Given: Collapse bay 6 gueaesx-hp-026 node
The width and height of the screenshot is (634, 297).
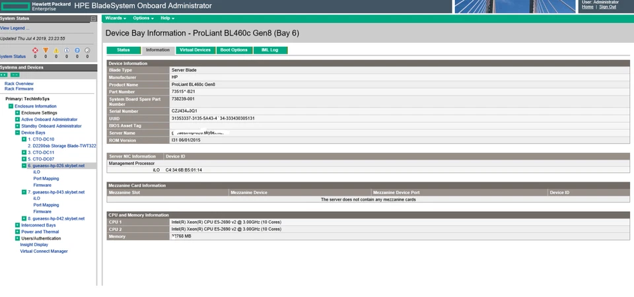Looking at the screenshot, I should (x=24, y=166).
